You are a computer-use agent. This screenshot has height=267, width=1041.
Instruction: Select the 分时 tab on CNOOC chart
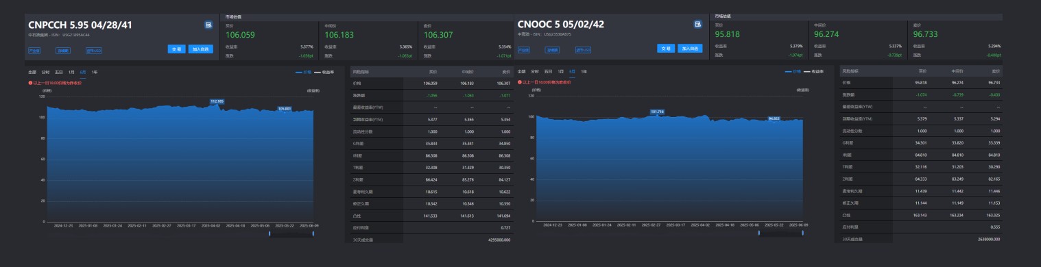tap(535, 71)
